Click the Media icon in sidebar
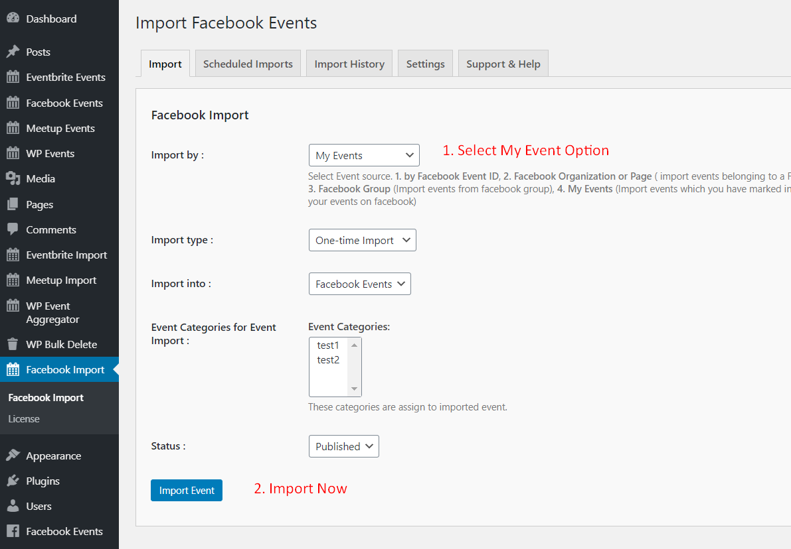The height and width of the screenshot is (549, 791). (13, 178)
